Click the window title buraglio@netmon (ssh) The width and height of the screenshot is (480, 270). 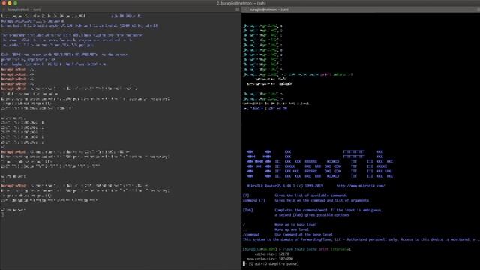point(241,3)
